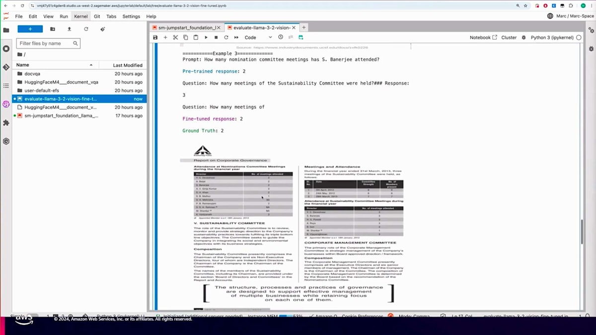Open the Tabs menu
This screenshot has height=335, width=596.
(111, 16)
